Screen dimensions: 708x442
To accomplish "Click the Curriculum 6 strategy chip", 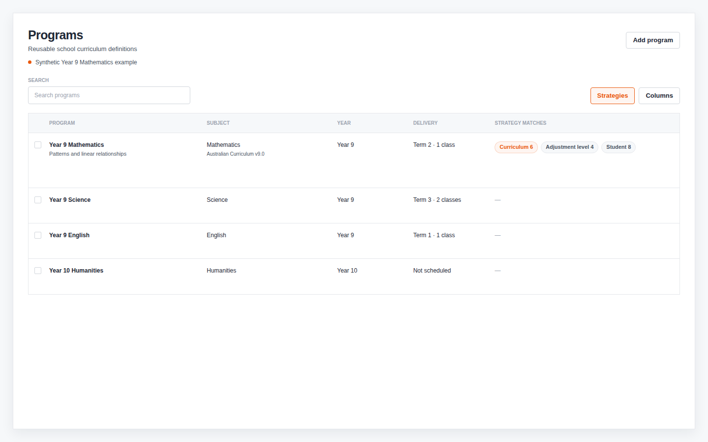I will click(516, 147).
